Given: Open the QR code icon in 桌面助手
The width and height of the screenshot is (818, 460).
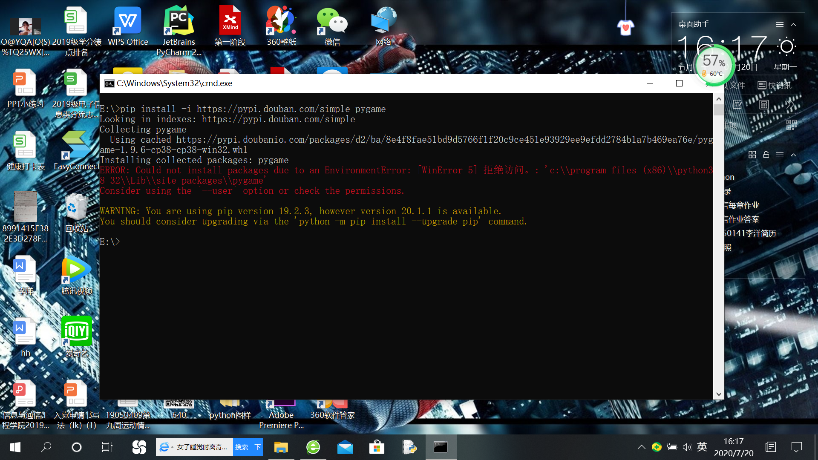Looking at the screenshot, I should tap(791, 125).
